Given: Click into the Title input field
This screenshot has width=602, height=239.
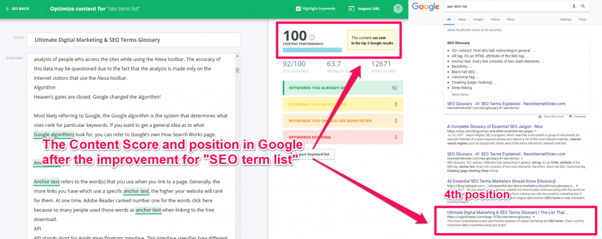Looking at the screenshot, I should [x=133, y=39].
